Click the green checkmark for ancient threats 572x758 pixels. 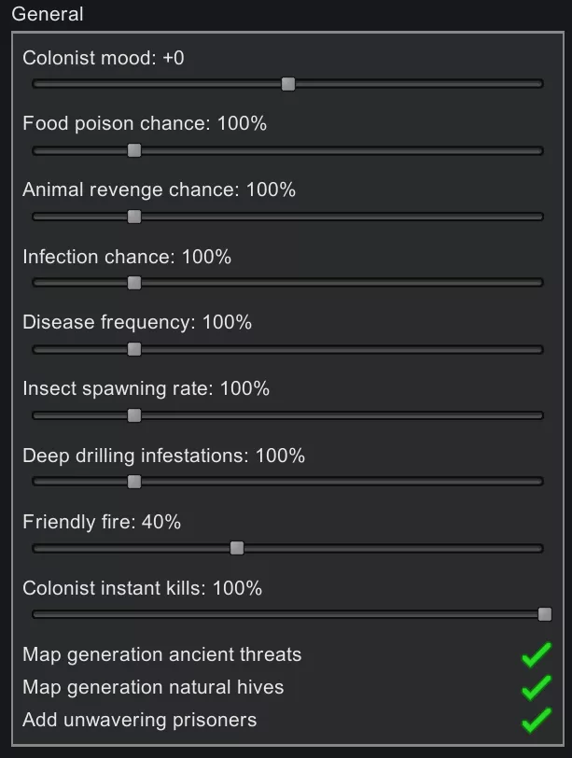[536, 656]
